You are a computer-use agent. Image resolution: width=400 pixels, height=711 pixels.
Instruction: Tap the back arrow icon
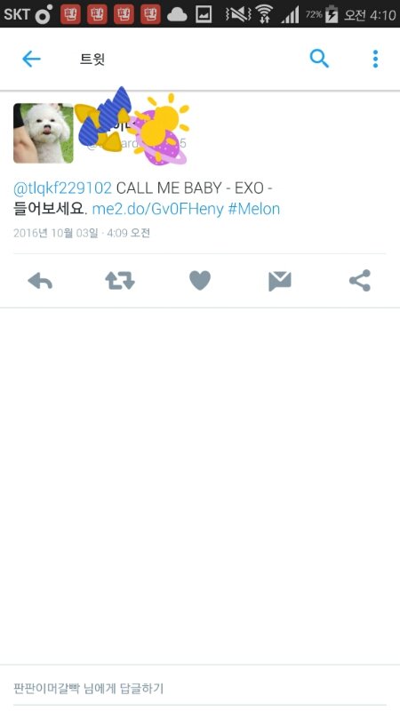(x=31, y=59)
